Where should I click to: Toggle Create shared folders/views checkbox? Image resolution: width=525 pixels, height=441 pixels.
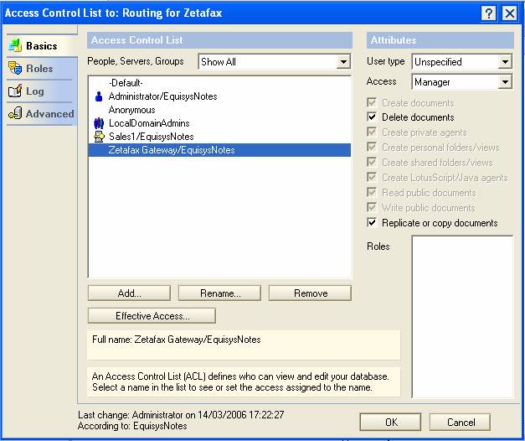click(x=372, y=162)
